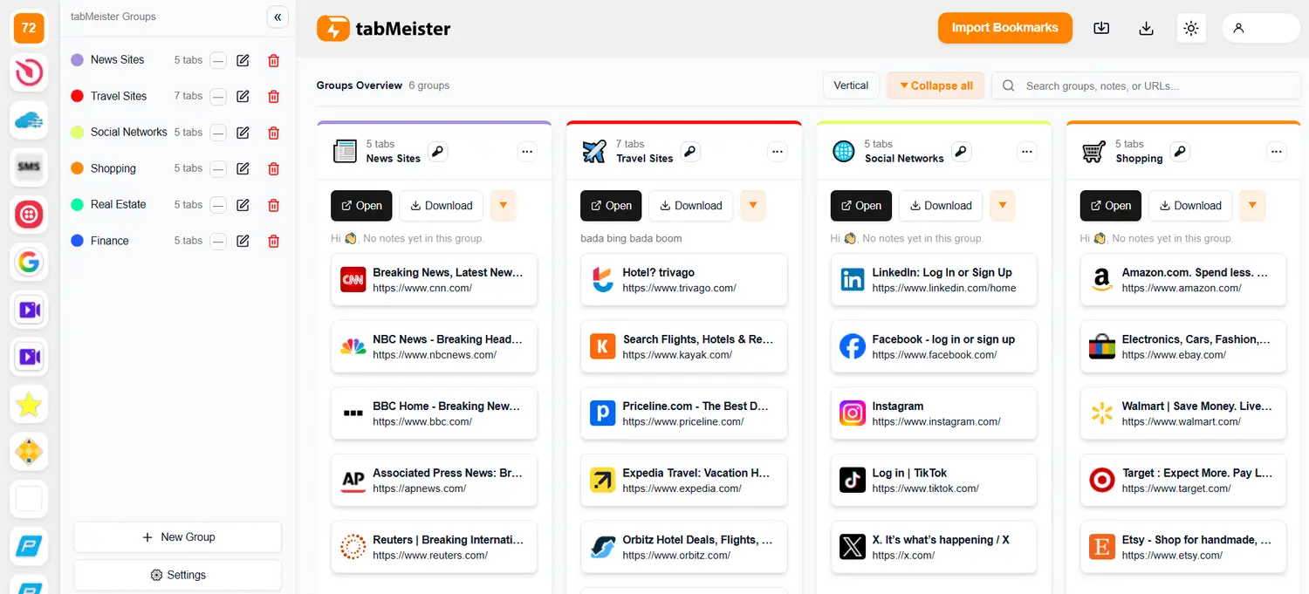
Task: Open the three-dot menu on Social Networks card
Action: pos(1026,152)
